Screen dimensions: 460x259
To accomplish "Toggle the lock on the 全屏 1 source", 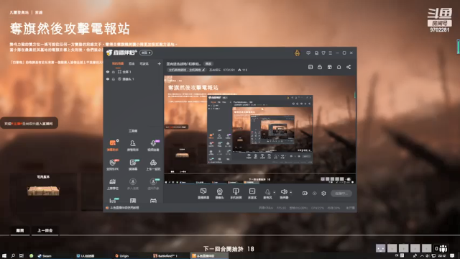I will point(114,72).
